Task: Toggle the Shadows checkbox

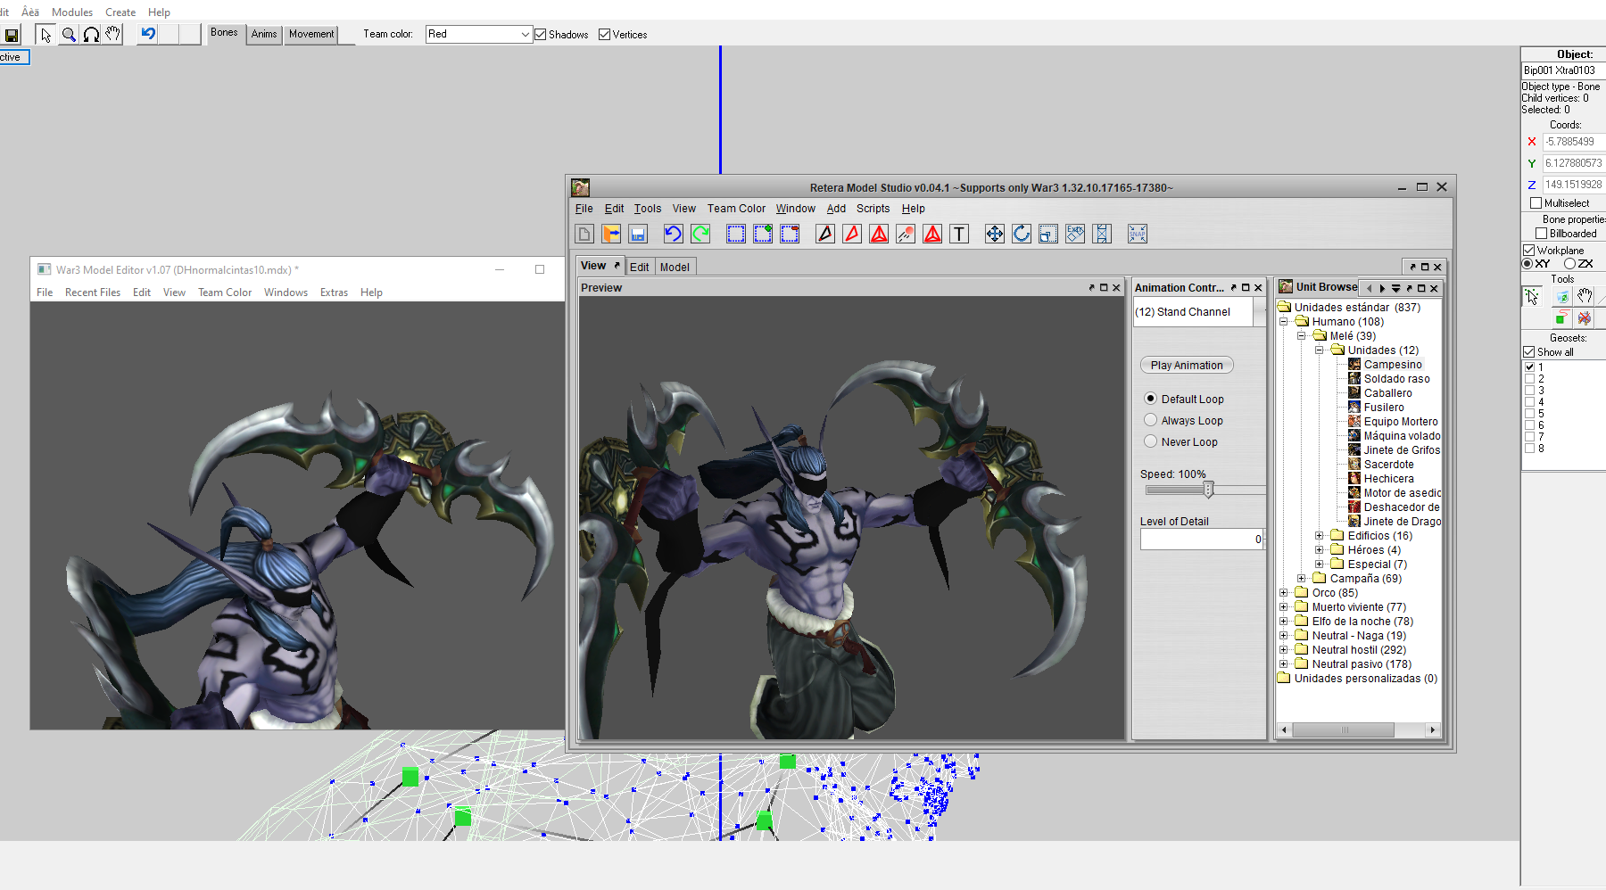Action: (x=540, y=35)
